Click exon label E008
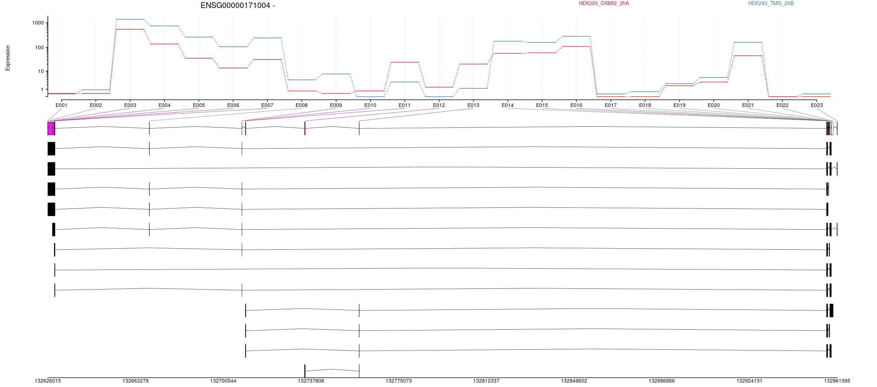Viewport: 877px width, 387px height. click(x=301, y=106)
